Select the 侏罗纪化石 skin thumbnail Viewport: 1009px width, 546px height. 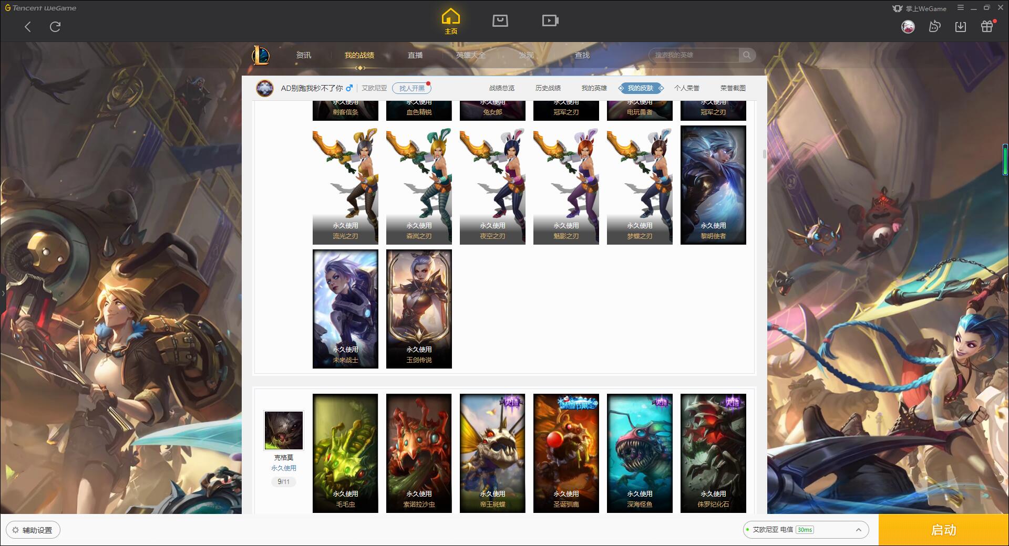coord(713,453)
